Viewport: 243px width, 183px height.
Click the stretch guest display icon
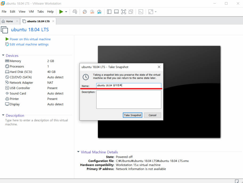[x=151, y=12]
